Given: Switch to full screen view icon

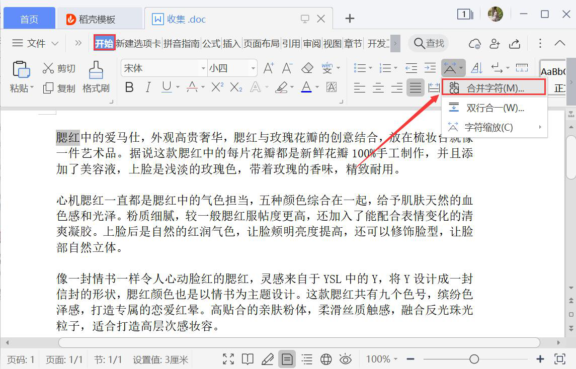Looking at the screenshot, I should (x=228, y=359).
